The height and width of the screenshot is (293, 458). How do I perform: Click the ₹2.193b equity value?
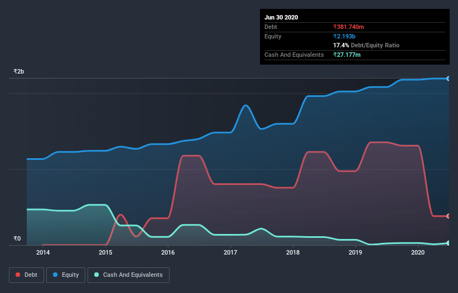pos(344,36)
